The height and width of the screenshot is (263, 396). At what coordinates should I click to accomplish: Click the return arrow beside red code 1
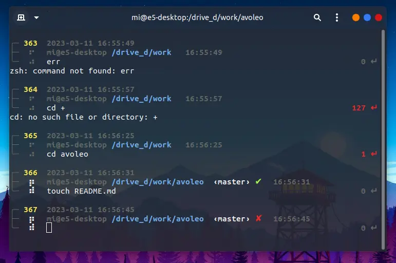point(374,154)
